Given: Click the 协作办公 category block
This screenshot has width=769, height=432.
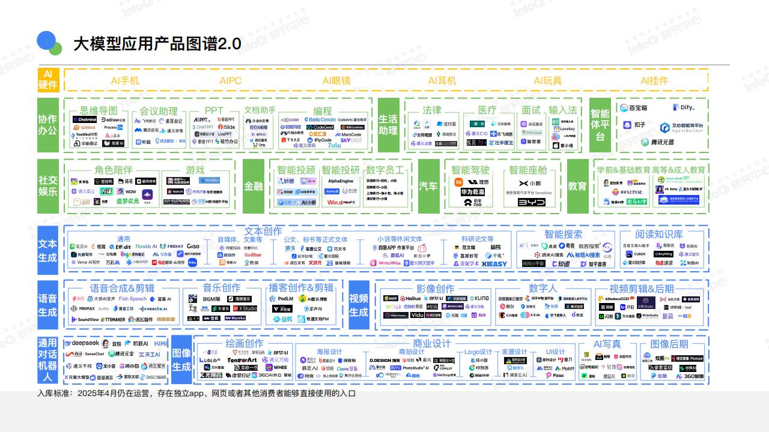Looking at the screenshot, I should tap(48, 125).
